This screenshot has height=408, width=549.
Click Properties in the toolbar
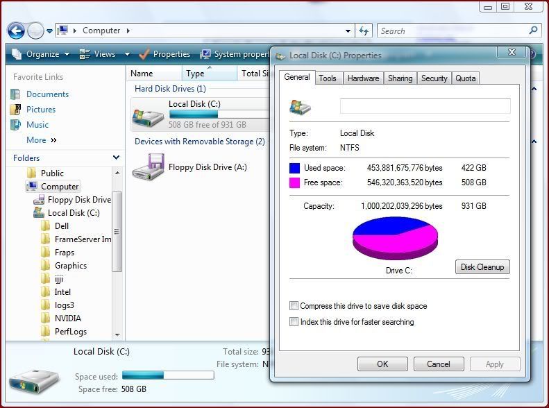click(x=164, y=54)
